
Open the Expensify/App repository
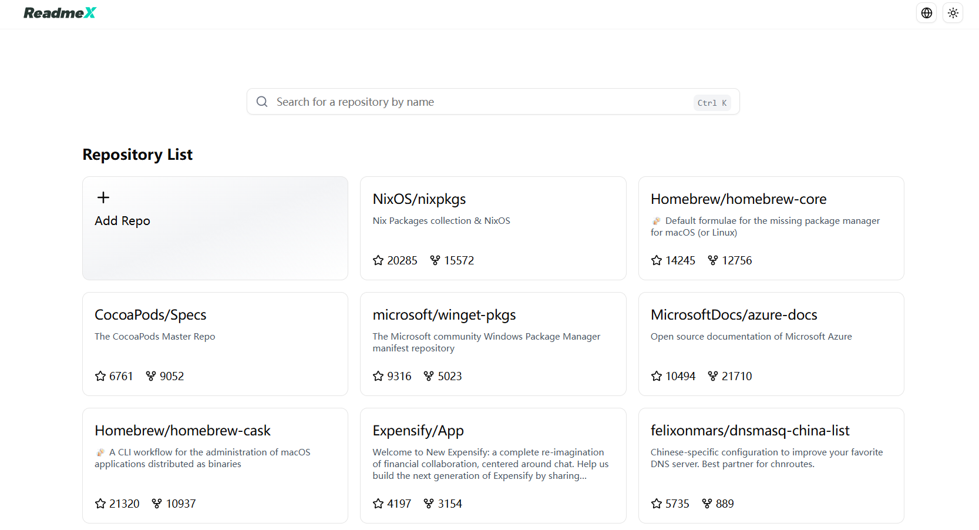pyautogui.click(x=493, y=465)
